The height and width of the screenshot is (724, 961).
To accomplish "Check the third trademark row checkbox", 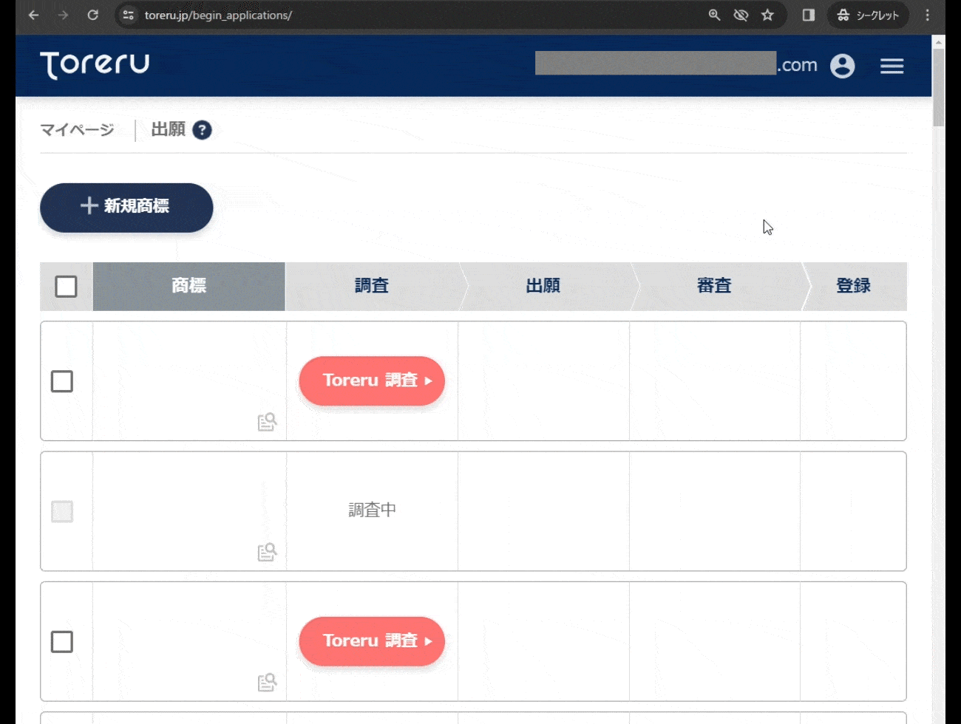I will pos(62,641).
